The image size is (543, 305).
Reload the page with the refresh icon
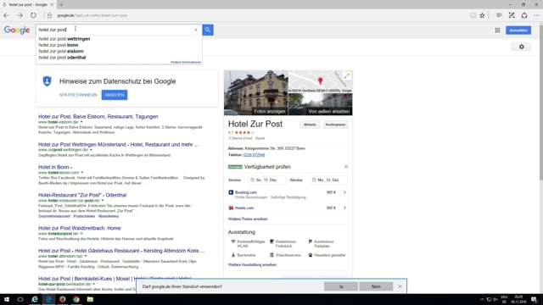pyautogui.click(x=33, y=15)
